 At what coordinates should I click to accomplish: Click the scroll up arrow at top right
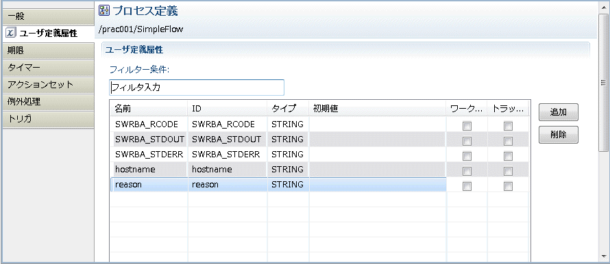point(603,7)
